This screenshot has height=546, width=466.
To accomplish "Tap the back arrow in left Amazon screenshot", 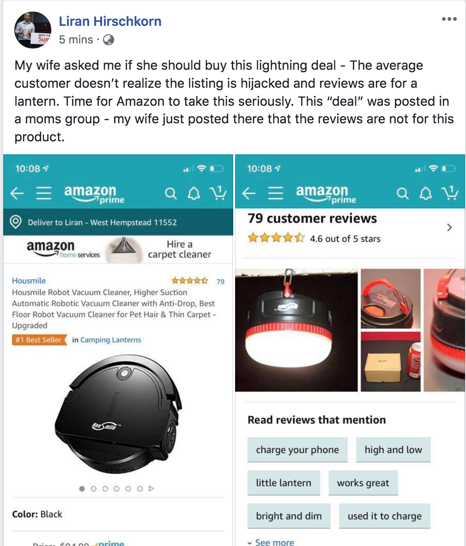I will [x=17, y=193].
